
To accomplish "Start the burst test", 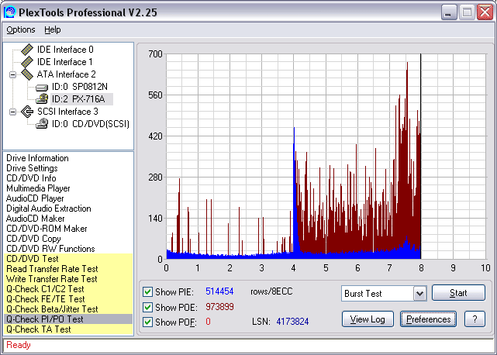I will pos(458,292).
